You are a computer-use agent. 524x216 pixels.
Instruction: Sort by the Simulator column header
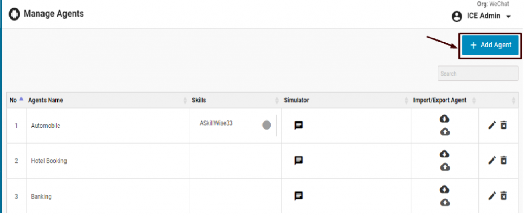(296, 100)
